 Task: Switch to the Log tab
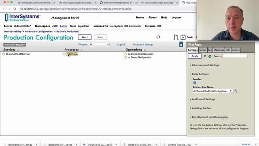[210, 50]
